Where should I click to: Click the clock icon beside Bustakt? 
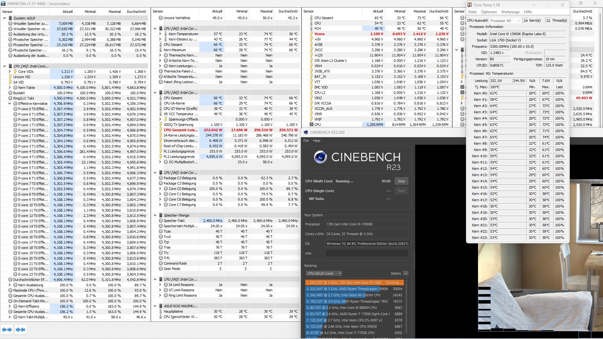coord(10,93)
